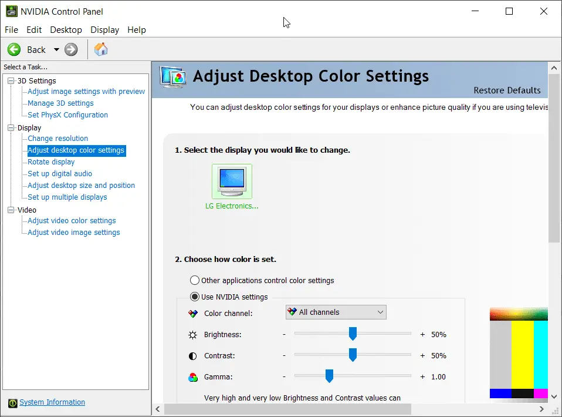
Task: Click the Gamma slider handle
Action: pos(329,376)
